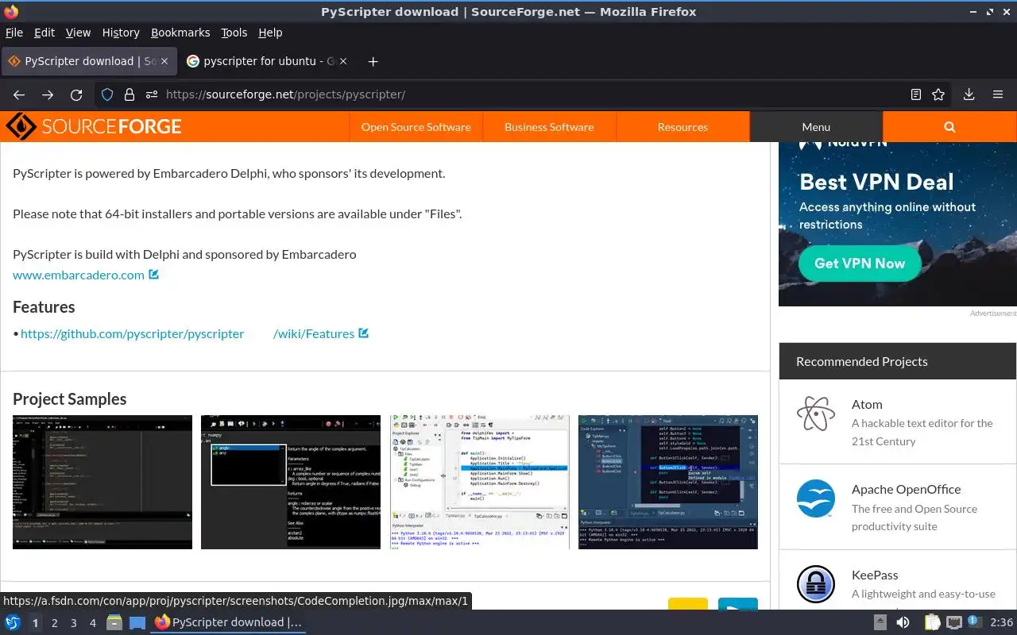Click external link icon after embarcadero.com
1017x635 pixels.
[x=154, y=275]
